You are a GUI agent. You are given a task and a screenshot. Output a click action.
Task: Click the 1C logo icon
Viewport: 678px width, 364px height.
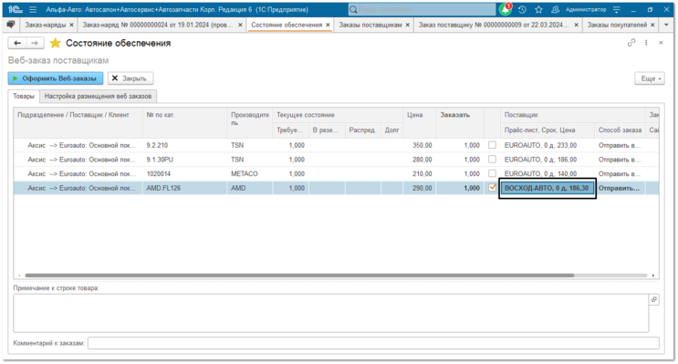coord(15,9)
